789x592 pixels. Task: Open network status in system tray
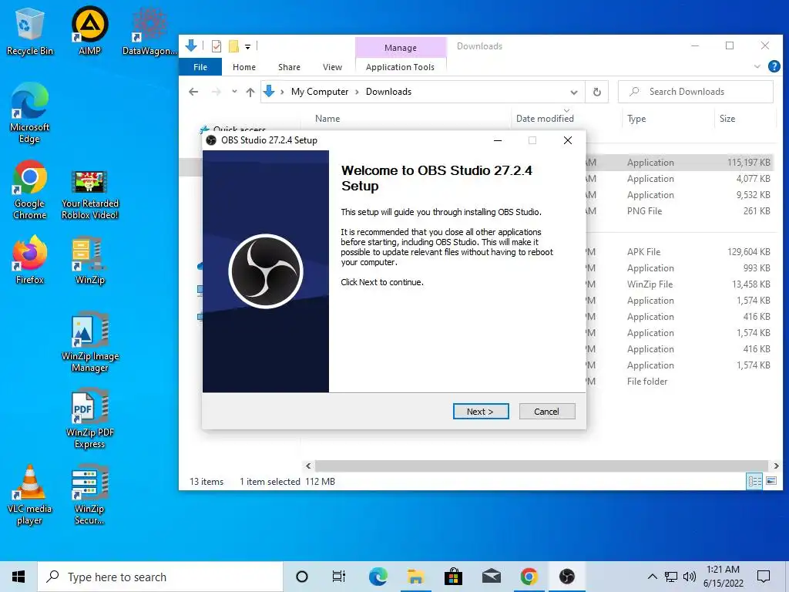671,577
